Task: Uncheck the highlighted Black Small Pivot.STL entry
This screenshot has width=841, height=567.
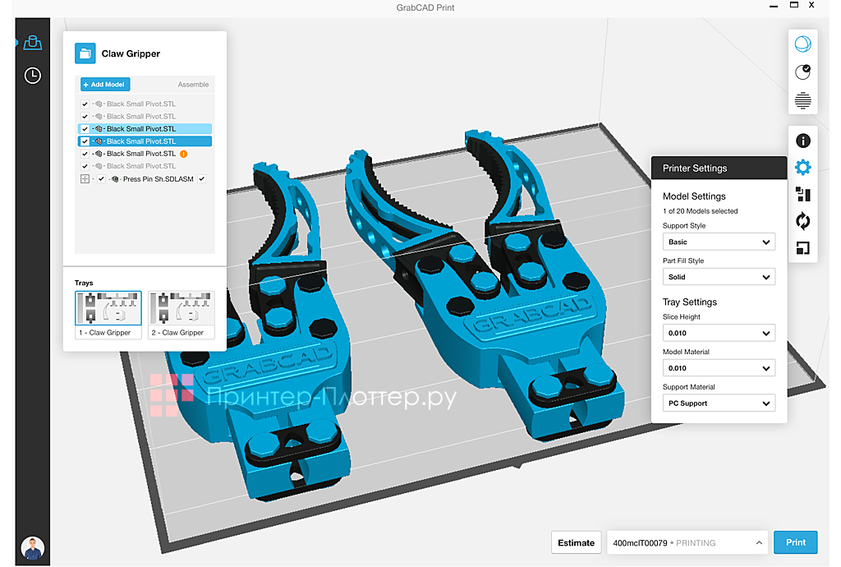Action: click(85, 141)
